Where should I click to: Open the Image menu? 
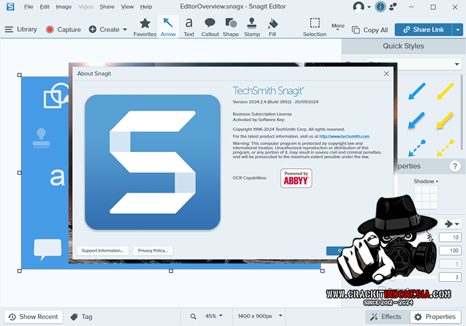[64, 7]
